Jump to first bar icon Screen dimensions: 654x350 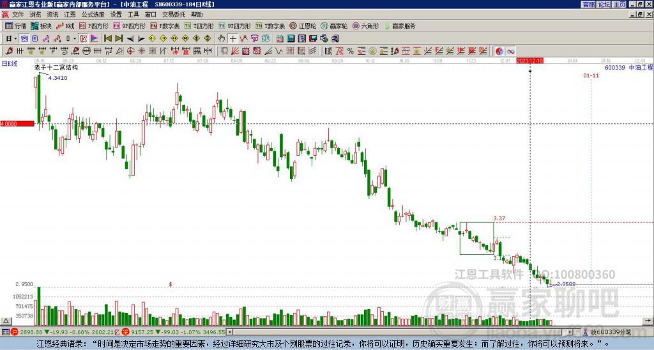pos(107,39)
